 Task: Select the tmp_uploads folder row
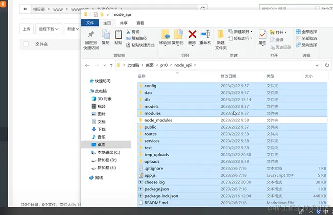(x=232, y=155)
